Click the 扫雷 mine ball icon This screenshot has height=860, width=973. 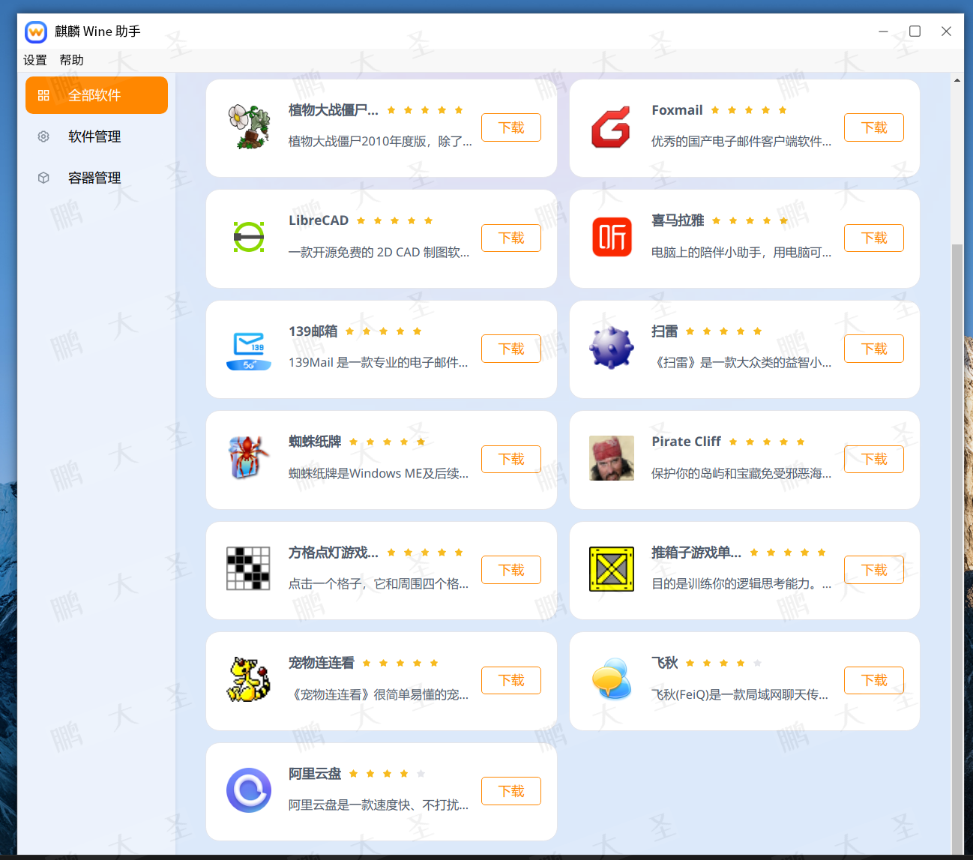[612, 348]
